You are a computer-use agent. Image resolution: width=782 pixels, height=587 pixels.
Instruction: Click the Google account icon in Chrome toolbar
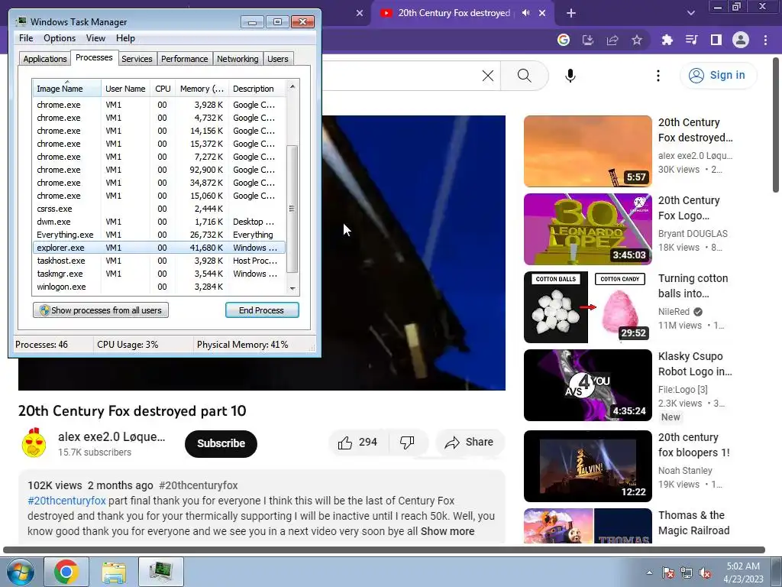tap(564, 40)
